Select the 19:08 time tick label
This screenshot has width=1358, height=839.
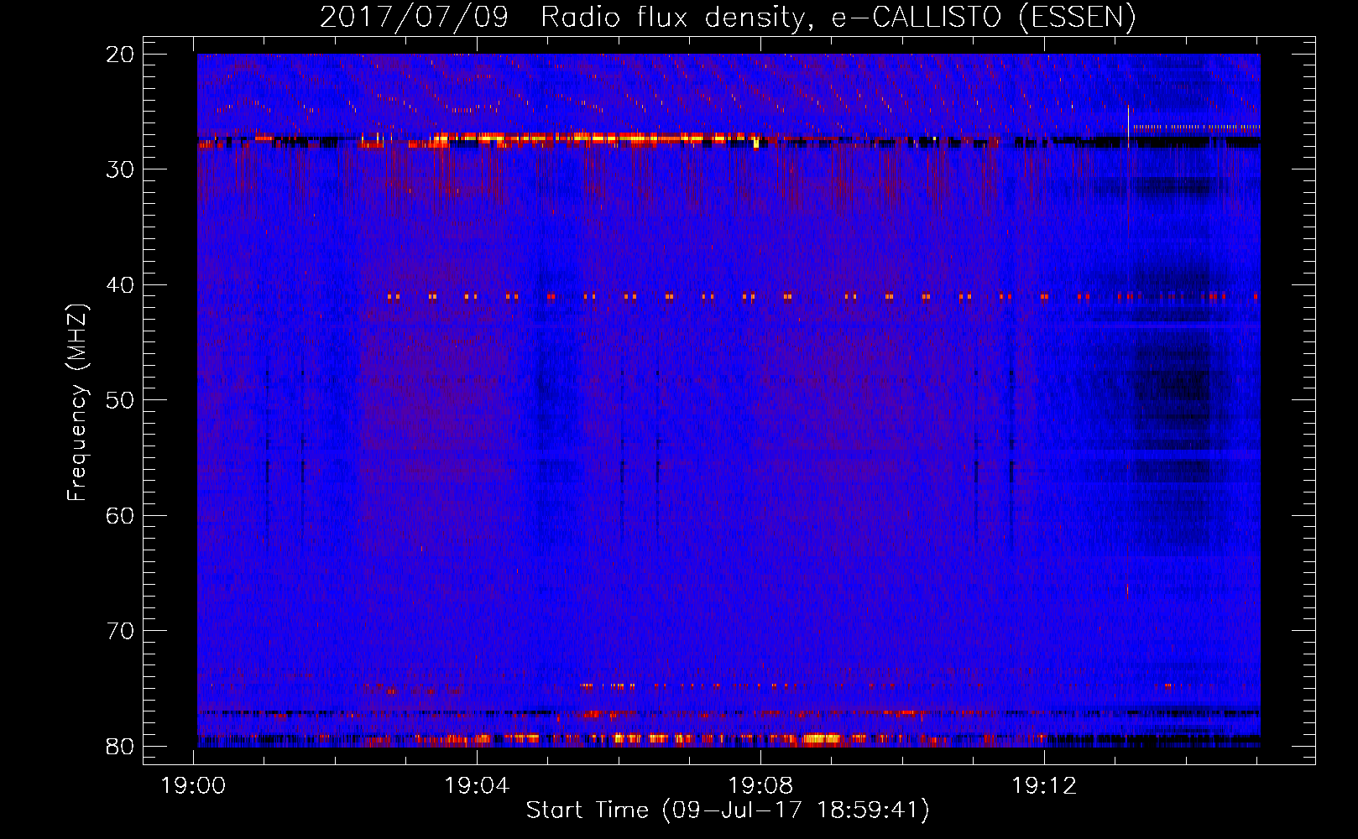coord(760,786)
